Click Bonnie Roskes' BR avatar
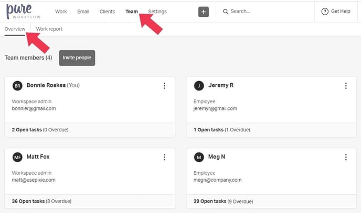Image resolution: width=361 pixels, height=213 pixels. 17,85
